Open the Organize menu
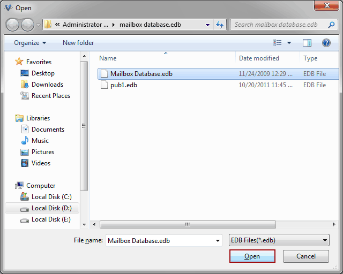343x274 pixels. pyautogui.click(x=30, y=43)
